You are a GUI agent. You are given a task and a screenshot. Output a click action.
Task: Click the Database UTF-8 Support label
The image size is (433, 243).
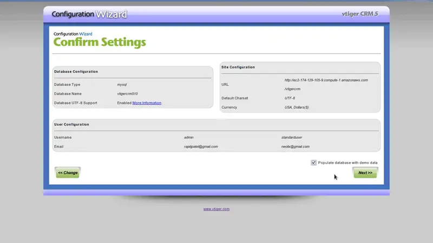pyautogui.click(x=76, y=103)
